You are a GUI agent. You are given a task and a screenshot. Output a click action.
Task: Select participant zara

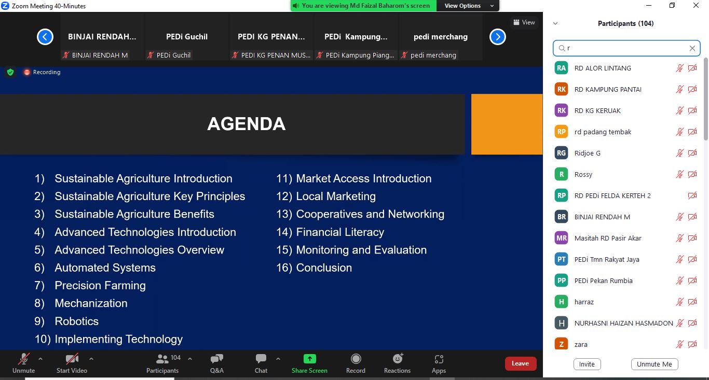[626, 344]
